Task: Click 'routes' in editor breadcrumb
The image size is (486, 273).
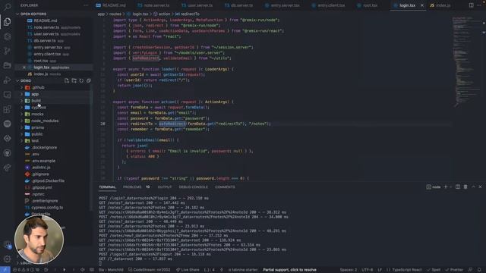Action: pyautogui.click(x=115, y=14)
